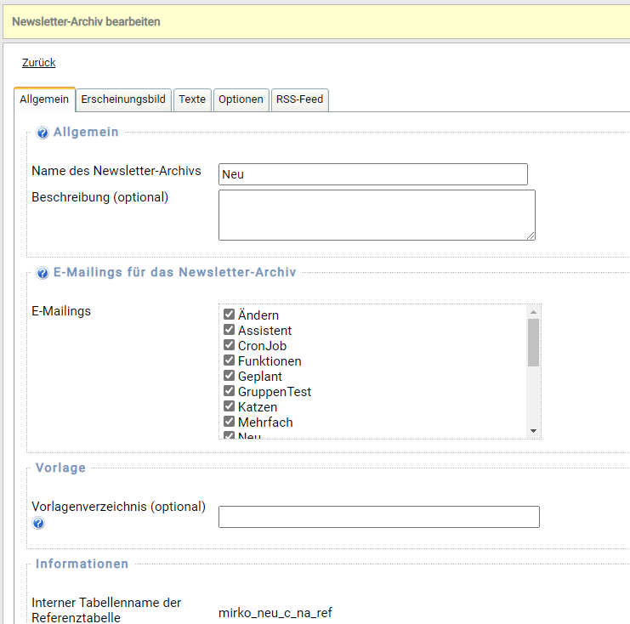Toggle the Funktionen e-mailing checkbox
This screenshot has height=624, width=630.
coord(229,360)
